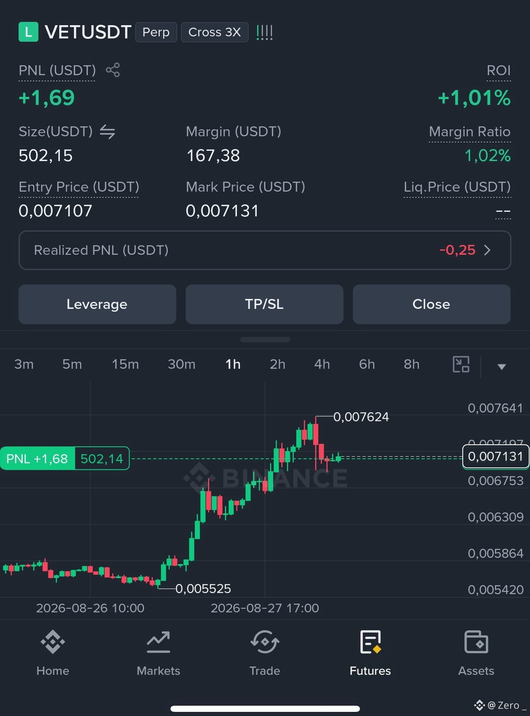This screenshot has width=530, height=716.
Task: Tap the 502,15 size value
Action: 46,156
